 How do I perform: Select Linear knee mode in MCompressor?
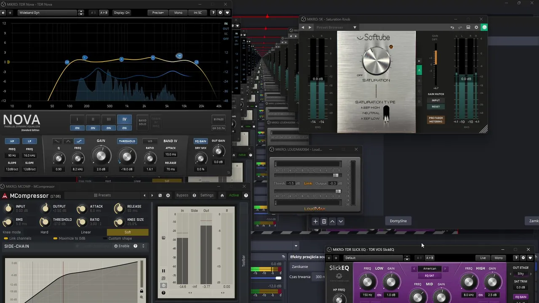[86, 232]
